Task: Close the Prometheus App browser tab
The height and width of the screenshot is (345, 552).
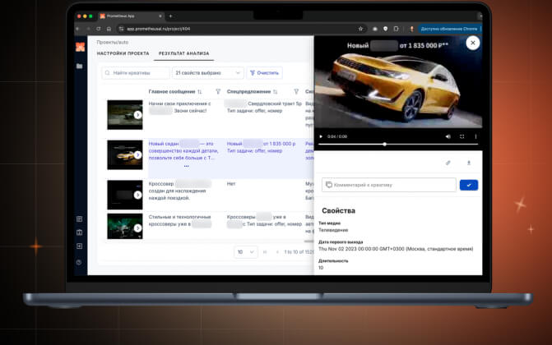Action: [160, 16]
